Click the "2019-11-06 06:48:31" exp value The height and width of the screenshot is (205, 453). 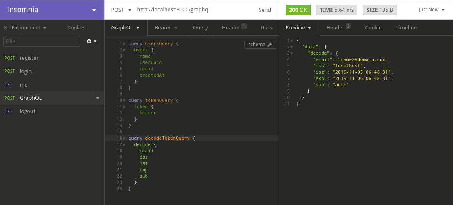362,79
